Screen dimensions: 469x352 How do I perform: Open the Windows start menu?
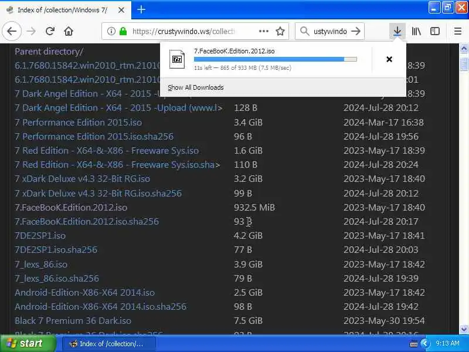pyautogui.click(x=28, y=343)
